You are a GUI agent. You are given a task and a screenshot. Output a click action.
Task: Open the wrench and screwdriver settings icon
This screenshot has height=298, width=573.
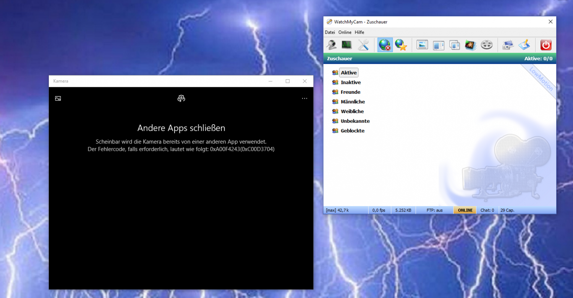pos(363,45)
